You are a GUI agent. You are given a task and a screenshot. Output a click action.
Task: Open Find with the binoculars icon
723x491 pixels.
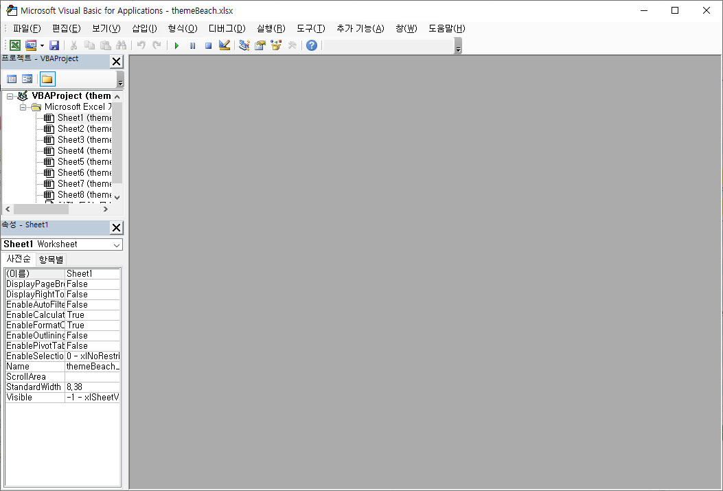(122, 45)
